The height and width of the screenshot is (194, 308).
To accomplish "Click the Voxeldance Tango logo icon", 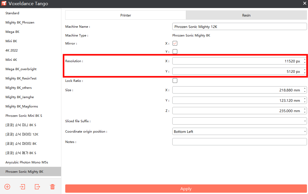I will pos(4,4).
